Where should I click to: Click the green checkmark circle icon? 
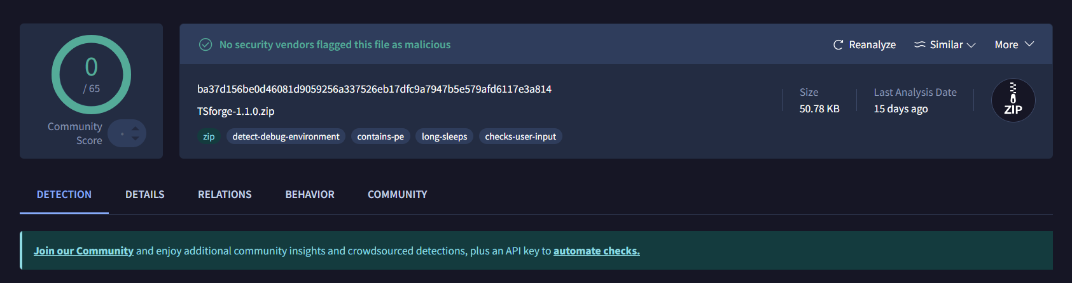pos(205,44)
